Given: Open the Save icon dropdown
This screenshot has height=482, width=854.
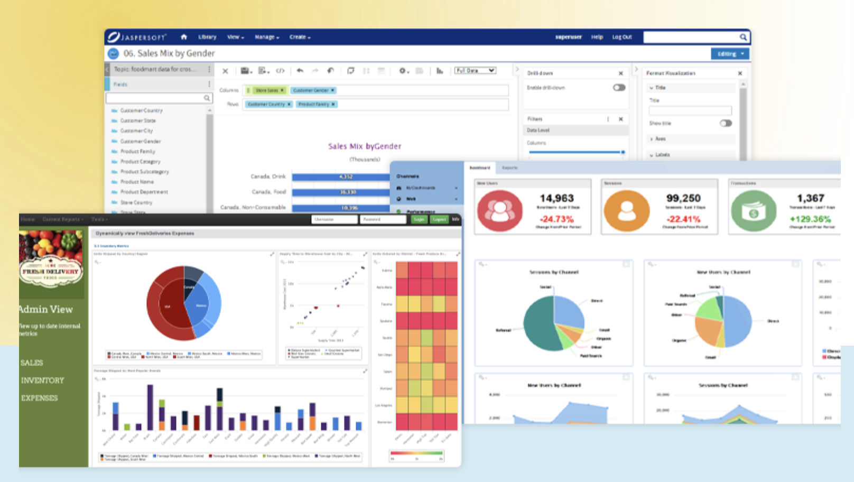Looking at the screenshot, I should point(246,71).
